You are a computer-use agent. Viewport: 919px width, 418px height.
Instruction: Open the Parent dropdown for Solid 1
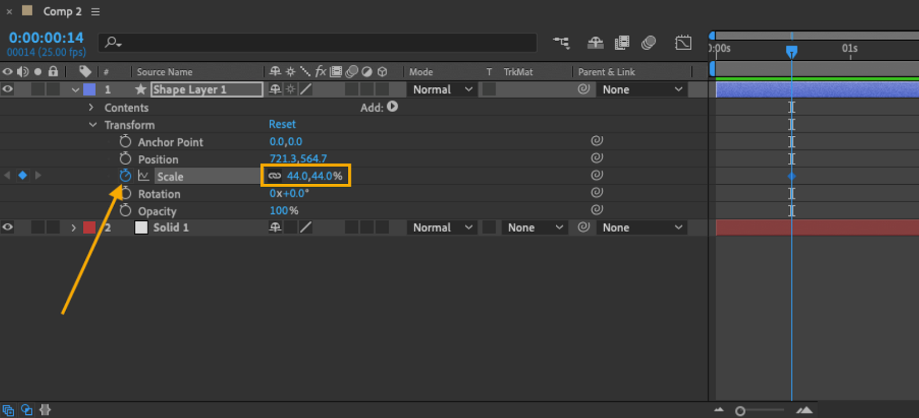642,228
